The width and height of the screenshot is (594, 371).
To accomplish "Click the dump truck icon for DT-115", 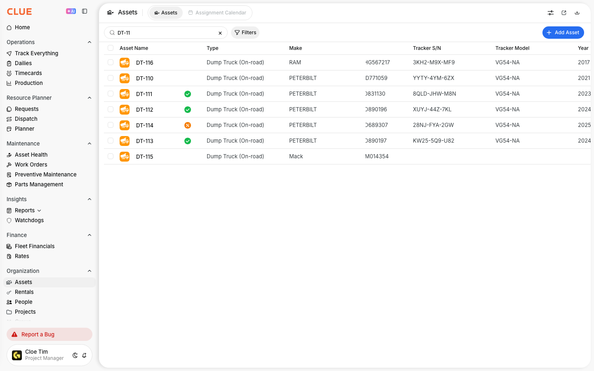I will pyautogui.click(x=125, y=157).
